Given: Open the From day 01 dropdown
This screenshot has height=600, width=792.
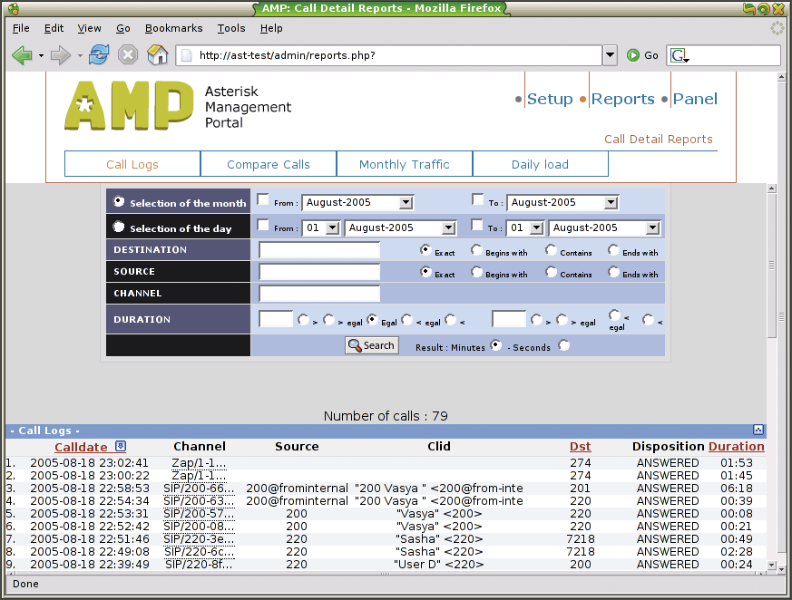Looking at the screenshot, I should click(x=331, y=228).
